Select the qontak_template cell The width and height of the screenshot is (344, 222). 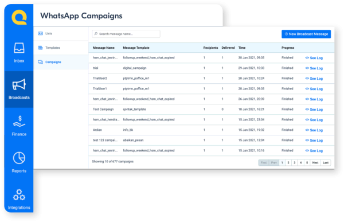click(x=134, y=109)
